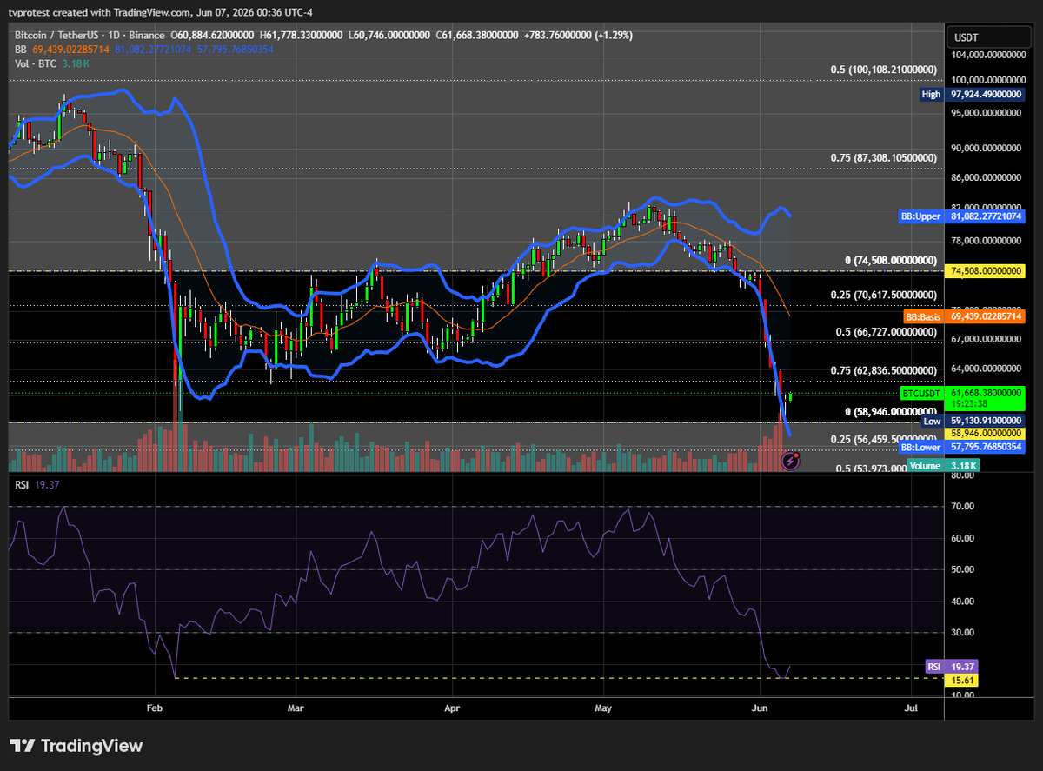Click the Apr label on time axis

click(x=452, y=708)
